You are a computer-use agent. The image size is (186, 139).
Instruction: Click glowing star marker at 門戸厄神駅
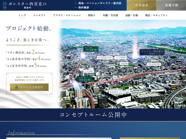83,55
